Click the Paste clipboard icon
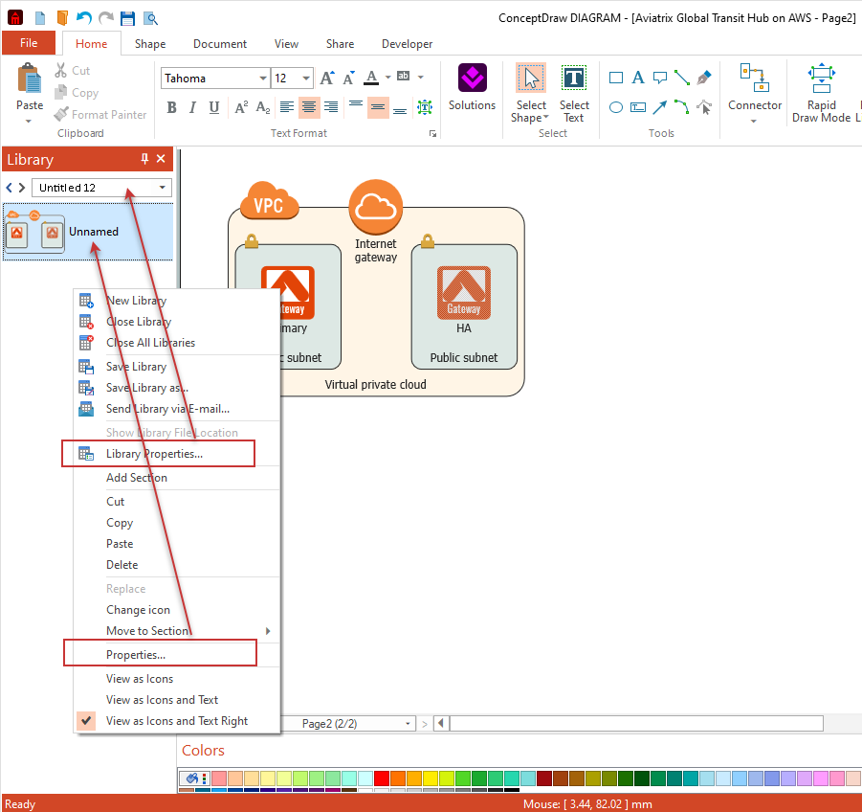Image resolution: width=862 pixels, height=812 pixels. tap(30, 86)
